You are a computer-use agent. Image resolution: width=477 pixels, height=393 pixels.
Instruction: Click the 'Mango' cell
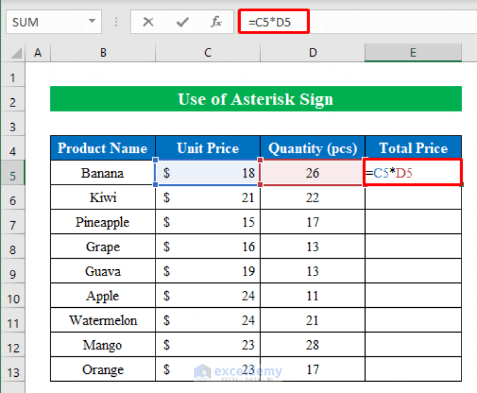tap(103, 345)
